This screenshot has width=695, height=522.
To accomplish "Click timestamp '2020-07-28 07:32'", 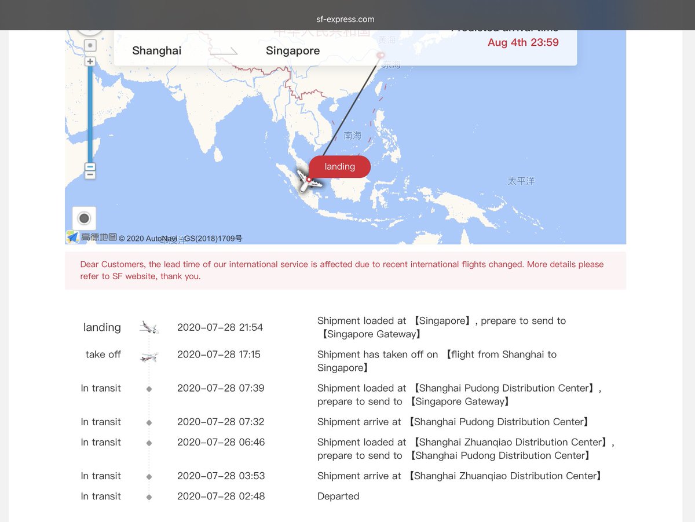I will pyautogui.click(x=221, y=422).
